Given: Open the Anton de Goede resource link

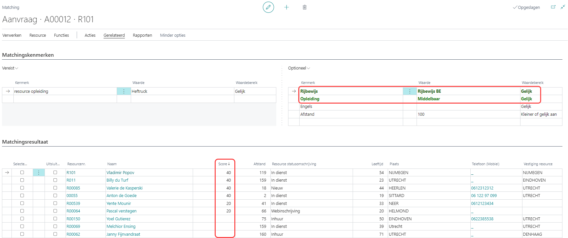Looking at the screenshot, I should (121, 196).
